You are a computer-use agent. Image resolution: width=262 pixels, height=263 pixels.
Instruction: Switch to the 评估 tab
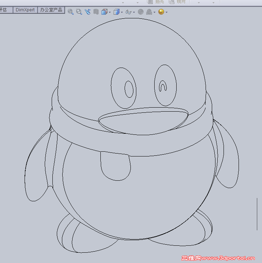(x=6, y=10)
